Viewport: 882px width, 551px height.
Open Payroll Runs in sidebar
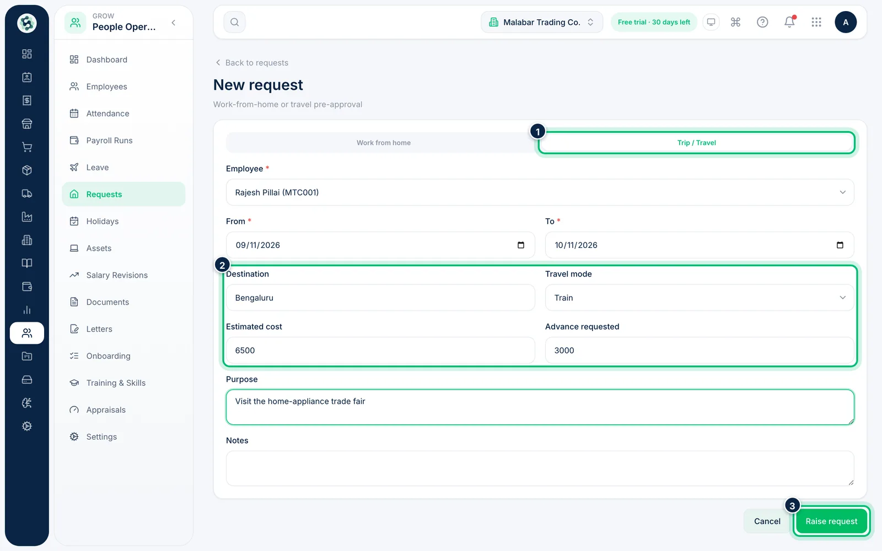coord(123,141)
